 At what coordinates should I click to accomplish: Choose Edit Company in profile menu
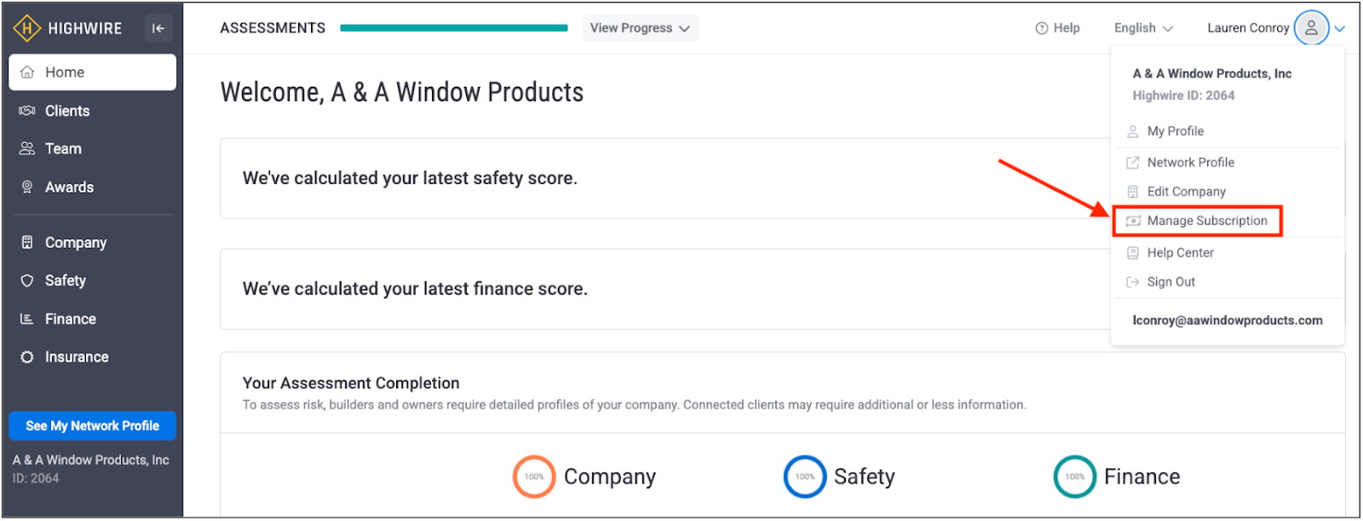point(1186,192)
